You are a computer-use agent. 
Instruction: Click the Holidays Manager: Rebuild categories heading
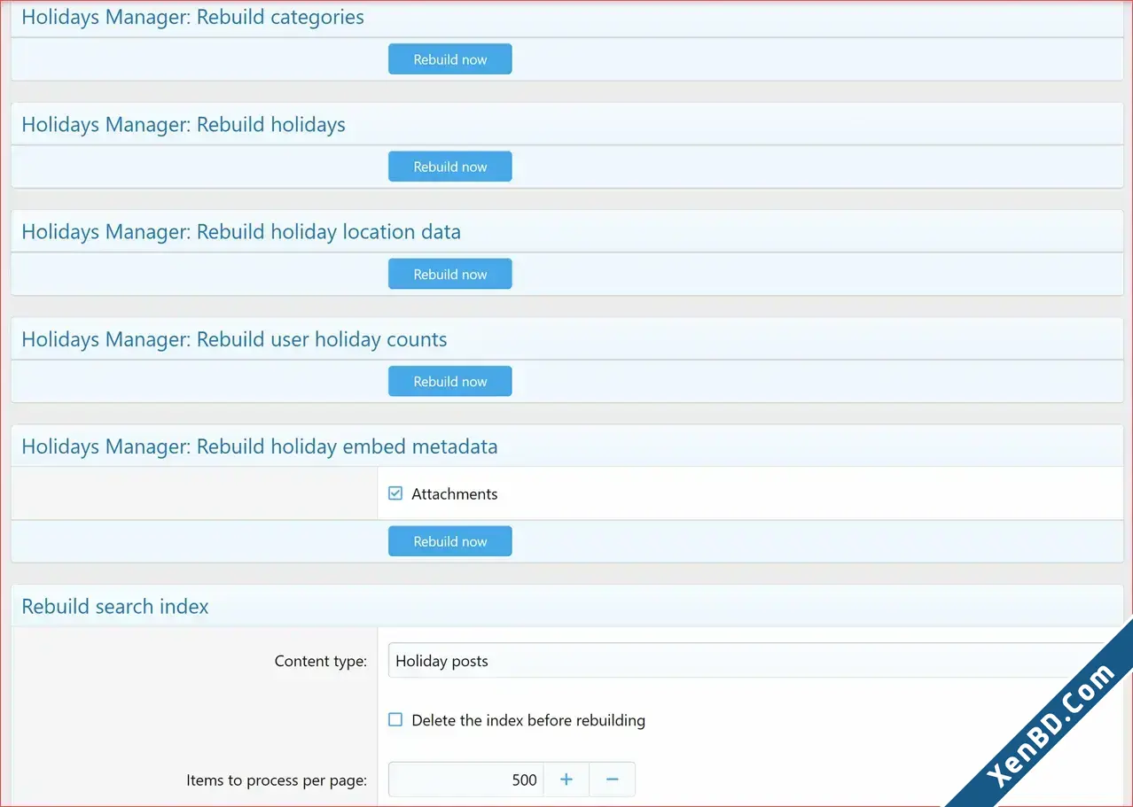click(x=192, y=17)
